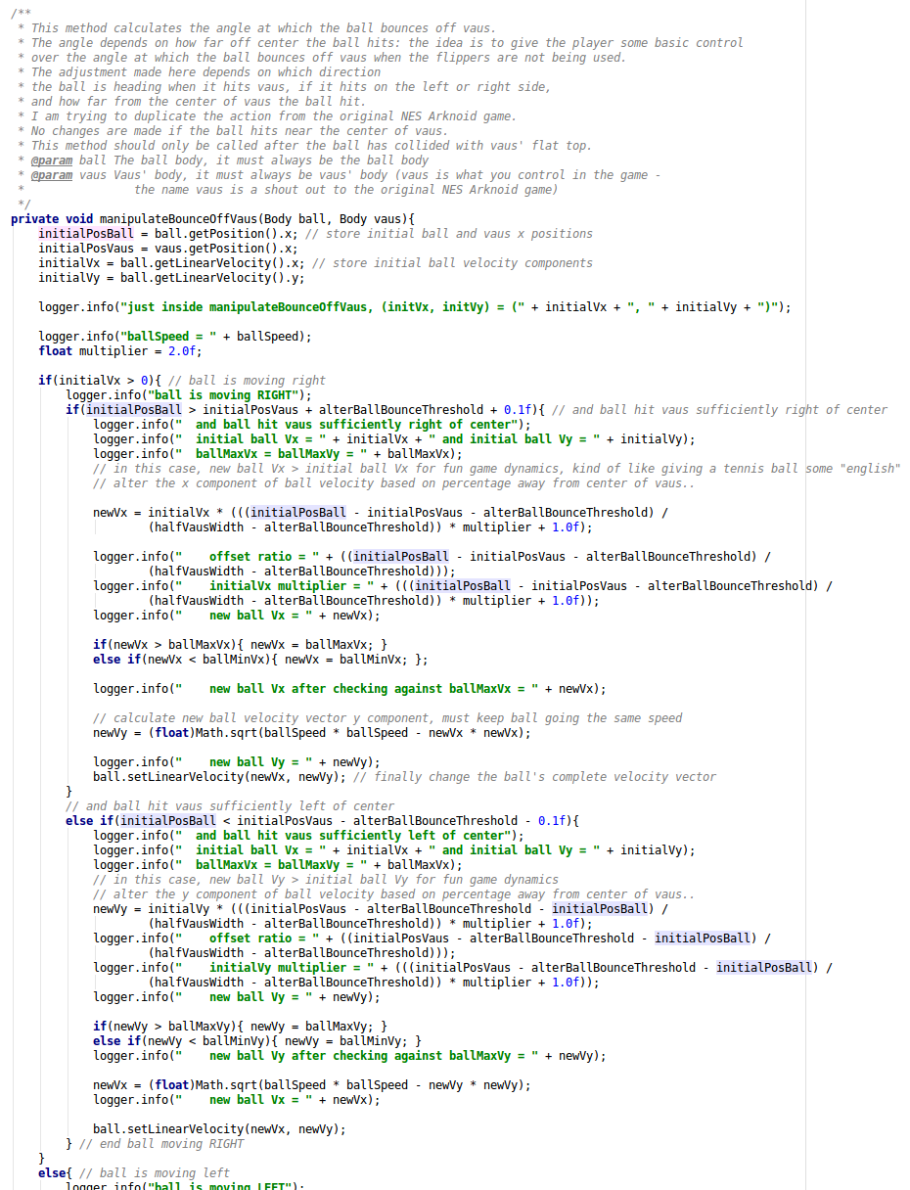Click condition with "- alterBallBounceThreshold - 0.1f"
The image size is (910, 1190).
click(x=322, y=821)
